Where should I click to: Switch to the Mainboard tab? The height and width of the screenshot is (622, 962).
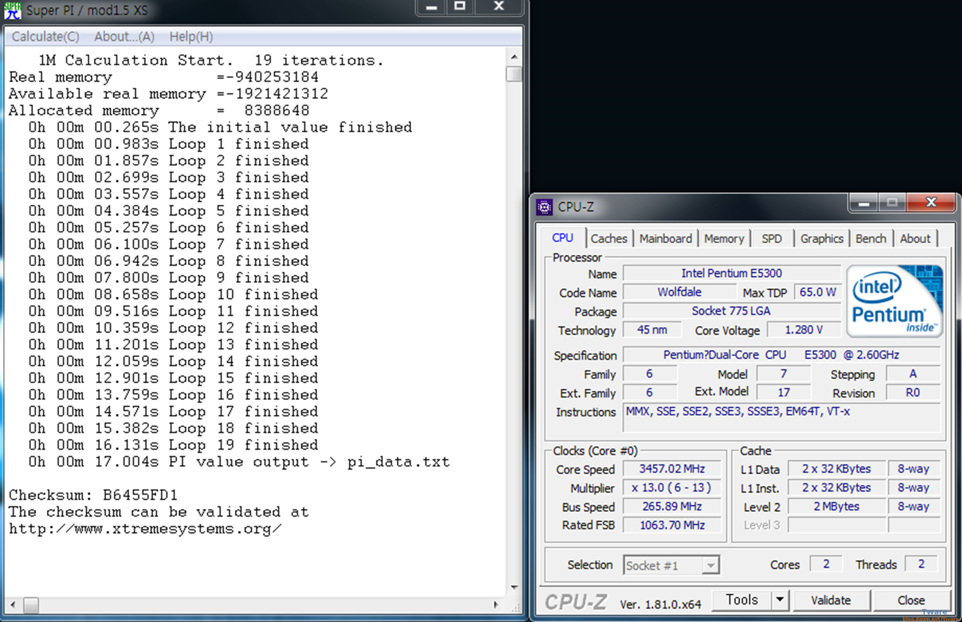click(x=665, y=239)
